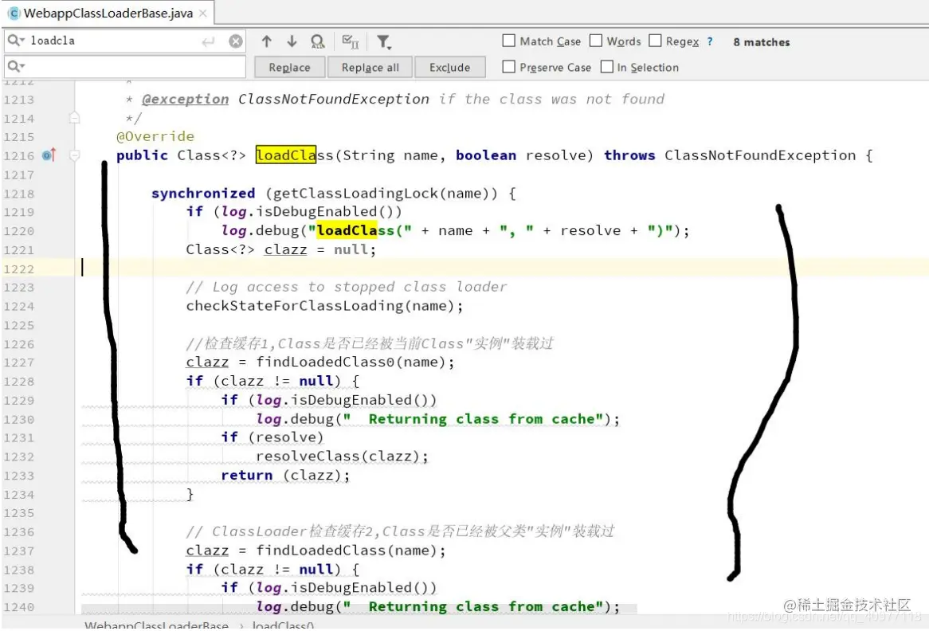Click the Replace all button
This screenshot has width=929, height=631.
click(370, 67)
